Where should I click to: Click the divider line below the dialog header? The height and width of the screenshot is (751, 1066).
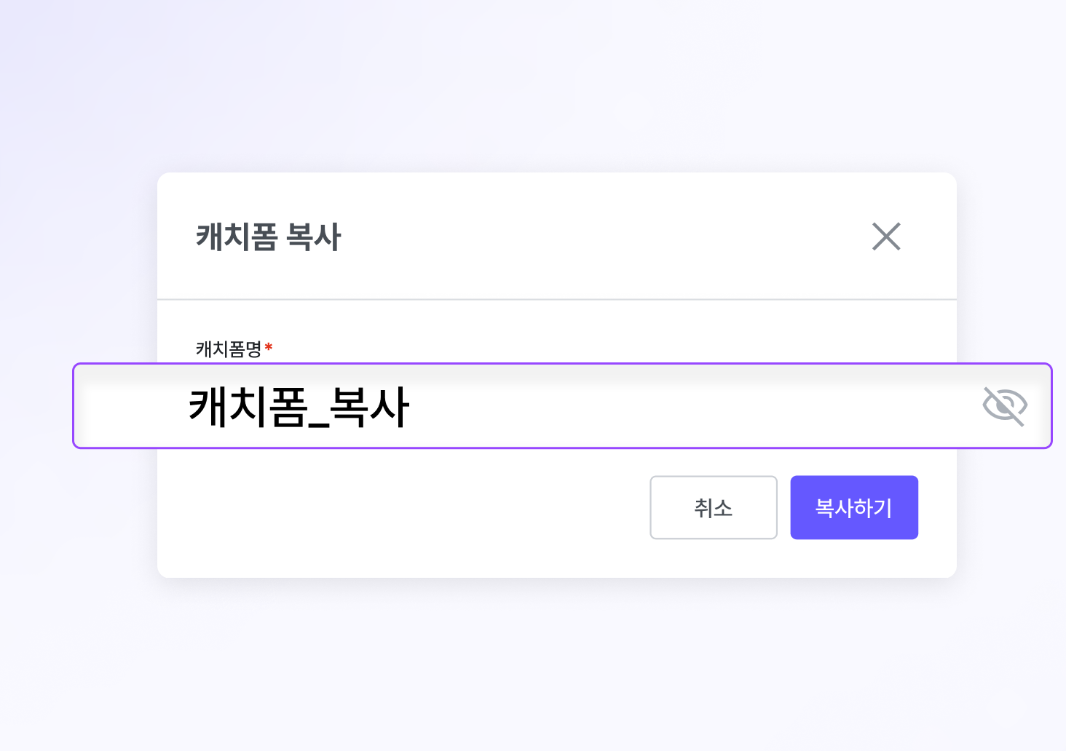[557, 299]
